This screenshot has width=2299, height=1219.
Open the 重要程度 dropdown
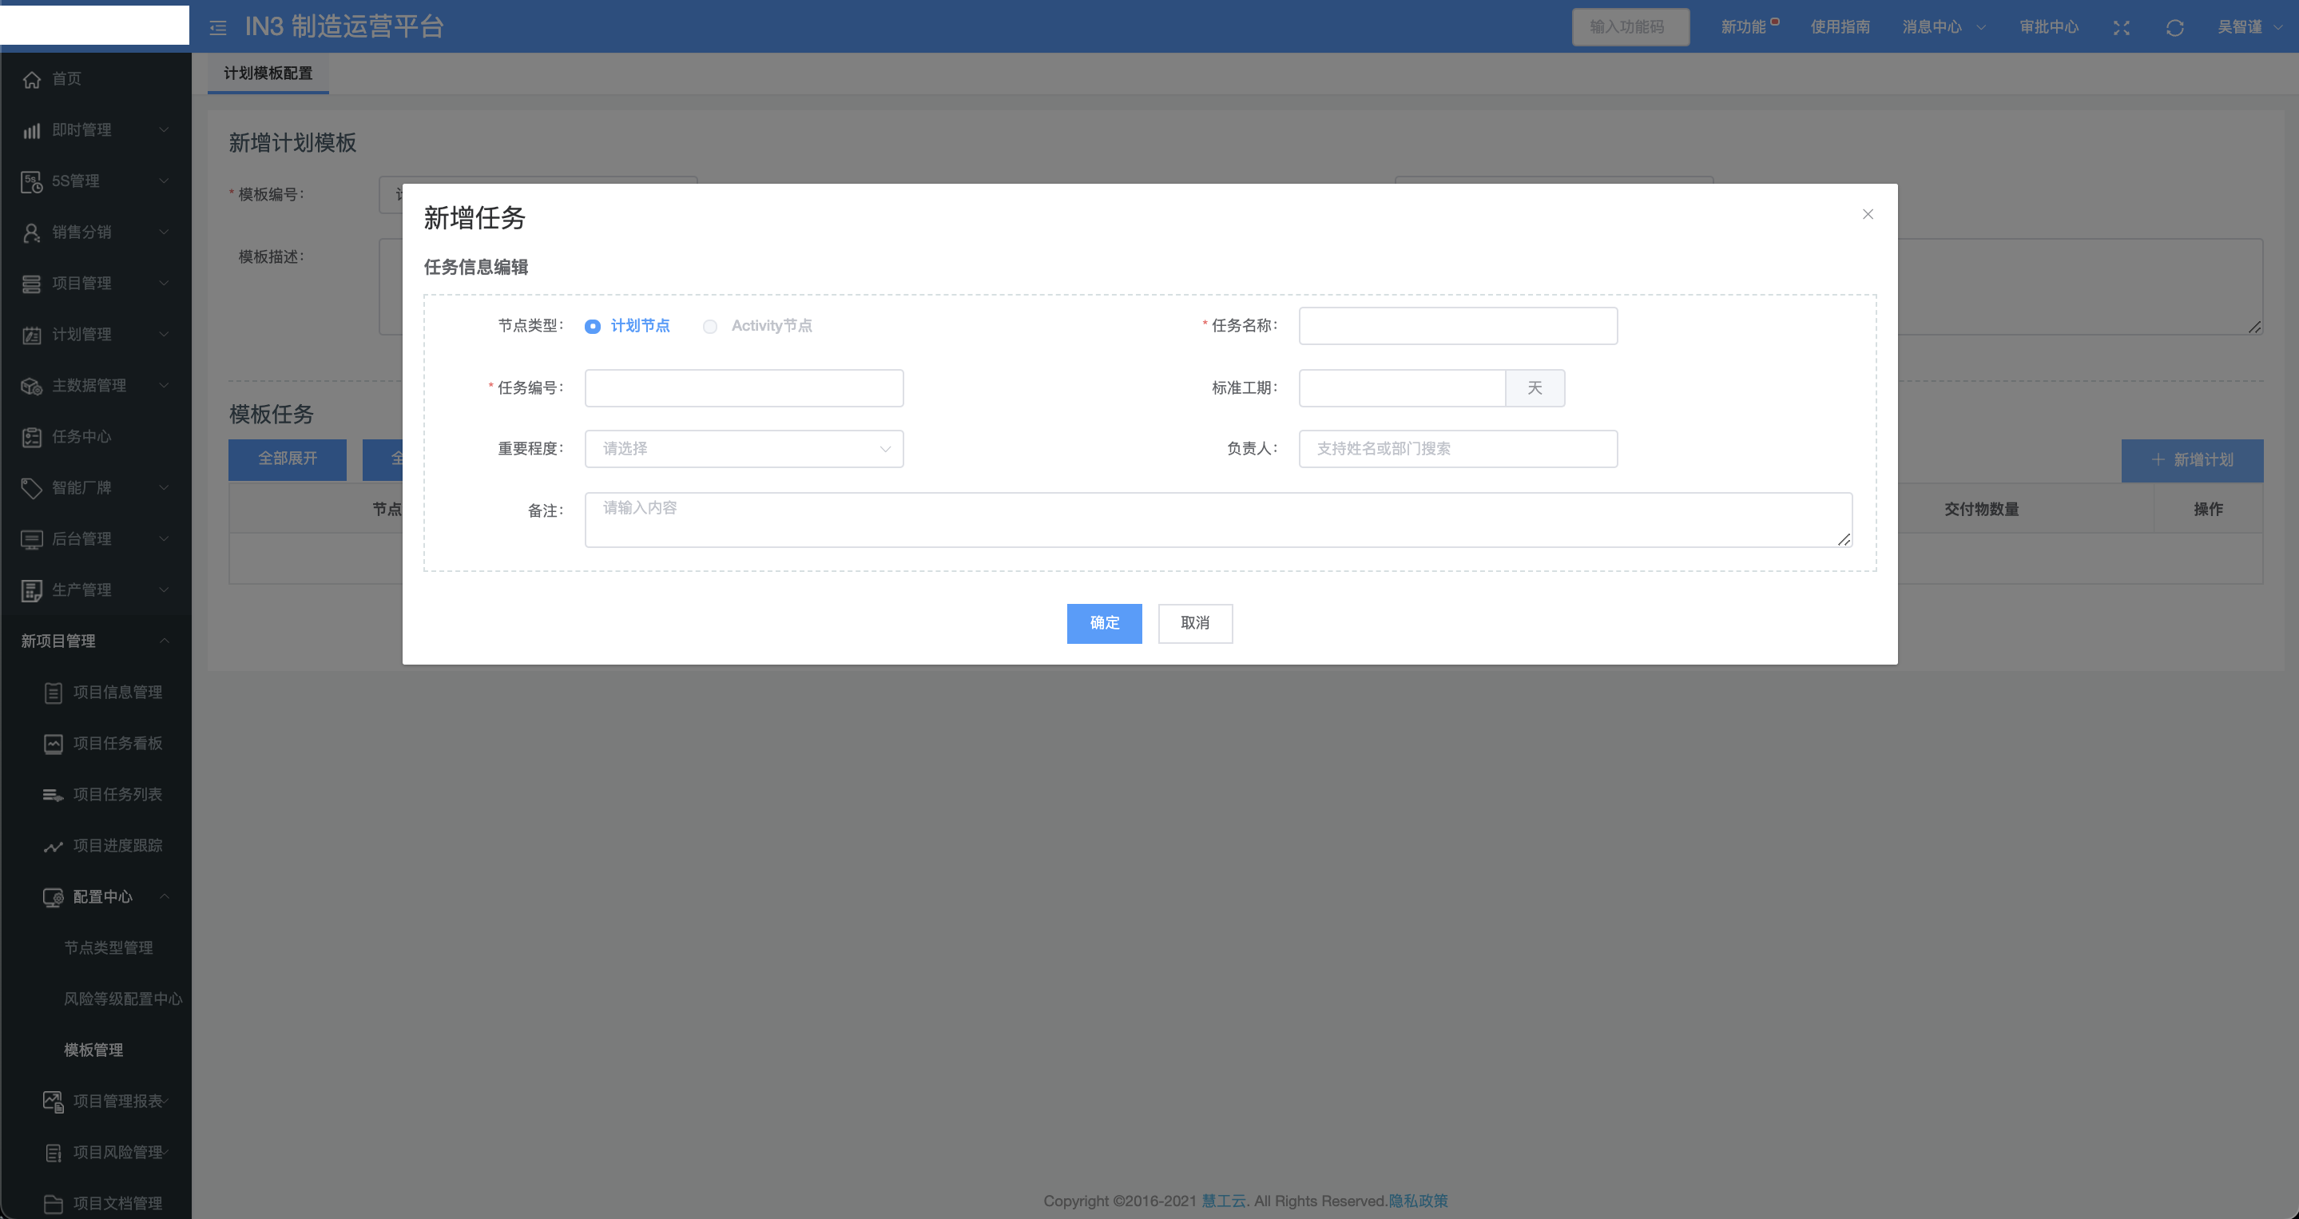pyautogui.click(x=744, y=449)
